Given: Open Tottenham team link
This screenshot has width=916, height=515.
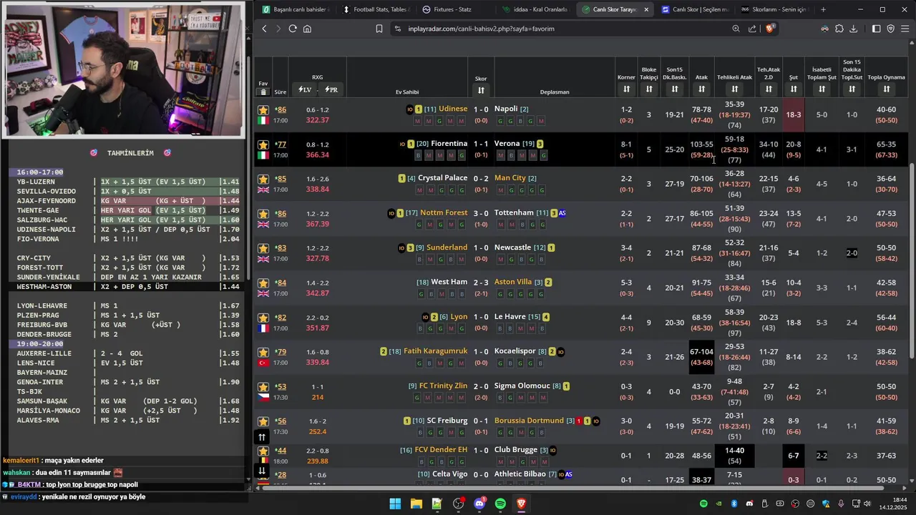Looking at the screenshot, I should tap(514, 212).
